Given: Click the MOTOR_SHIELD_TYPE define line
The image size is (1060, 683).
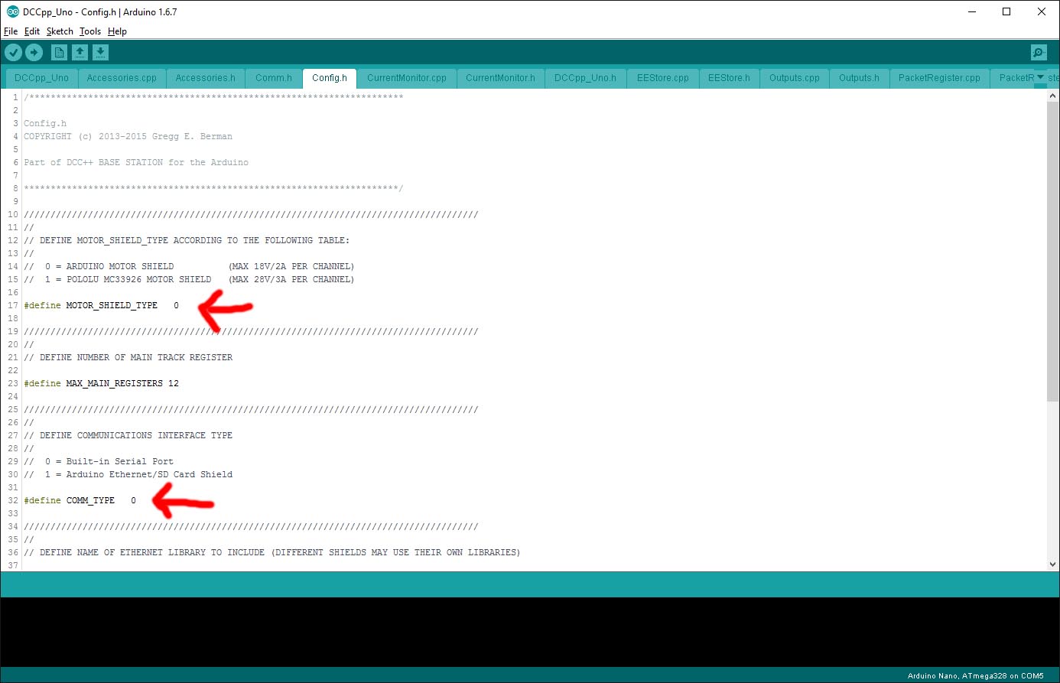Looking at the screenshot, I should point(101,305).
